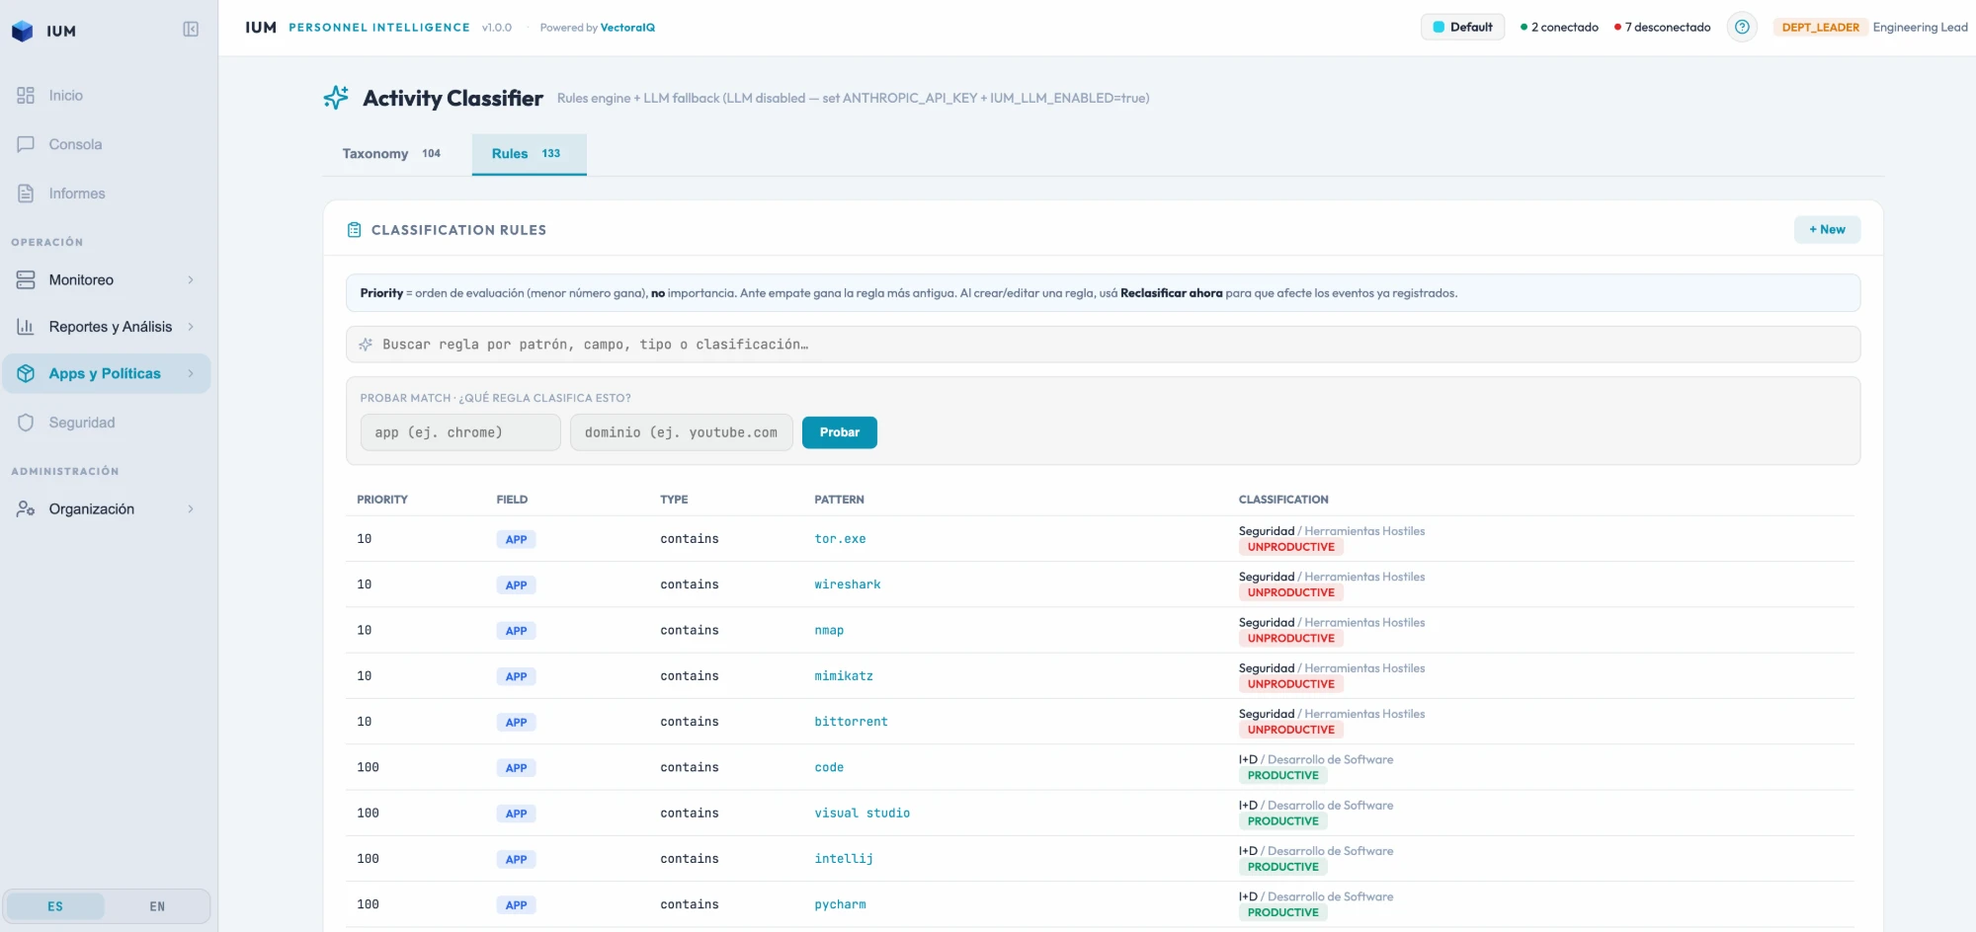Click UNPRODUCTIVE badge in bittorrent row
The width and height of the screenshot is (1976, 932).
pos(1290,730)
